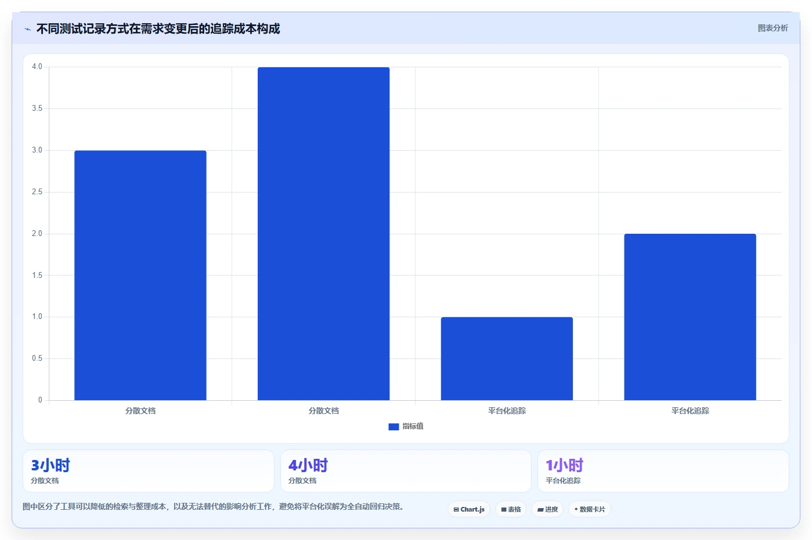Click the tallest bar reaching 4.0
This screenshot has height=540, width=812.
(x=324, y=234)
